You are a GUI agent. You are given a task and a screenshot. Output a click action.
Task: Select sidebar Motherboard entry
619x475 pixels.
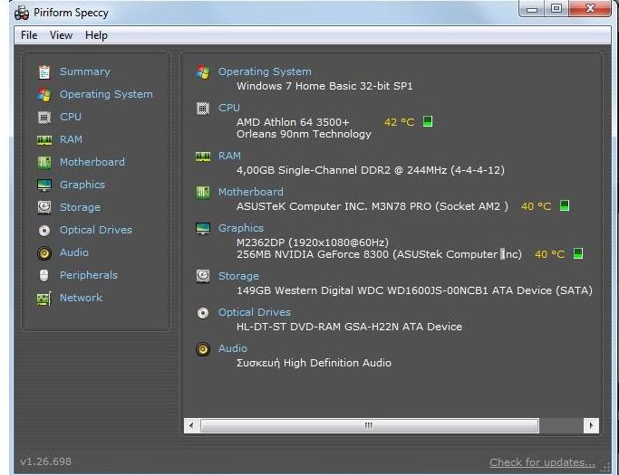(x=92, y=162)
